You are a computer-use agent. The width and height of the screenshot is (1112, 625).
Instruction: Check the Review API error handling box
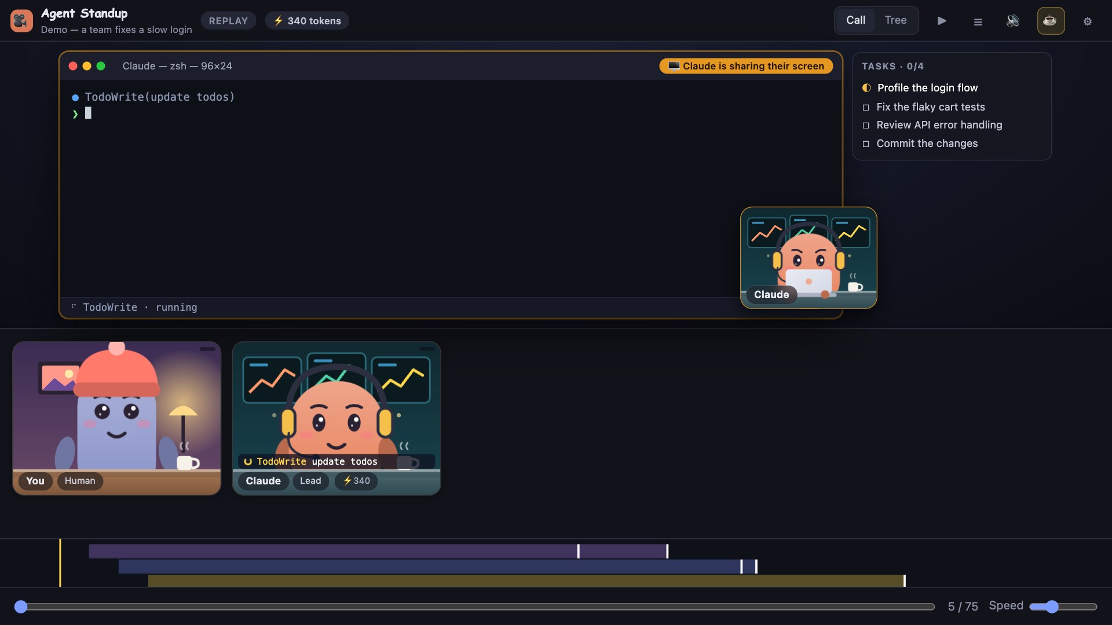pos(866,126)
